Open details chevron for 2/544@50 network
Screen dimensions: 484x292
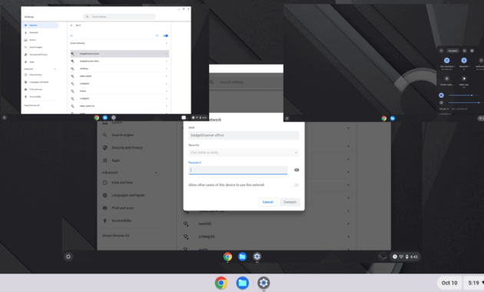349,237
